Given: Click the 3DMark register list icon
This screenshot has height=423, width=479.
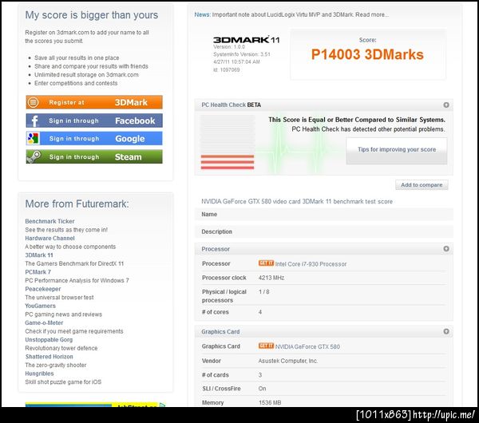Looking at the screenshot, I should click(33, 102).
